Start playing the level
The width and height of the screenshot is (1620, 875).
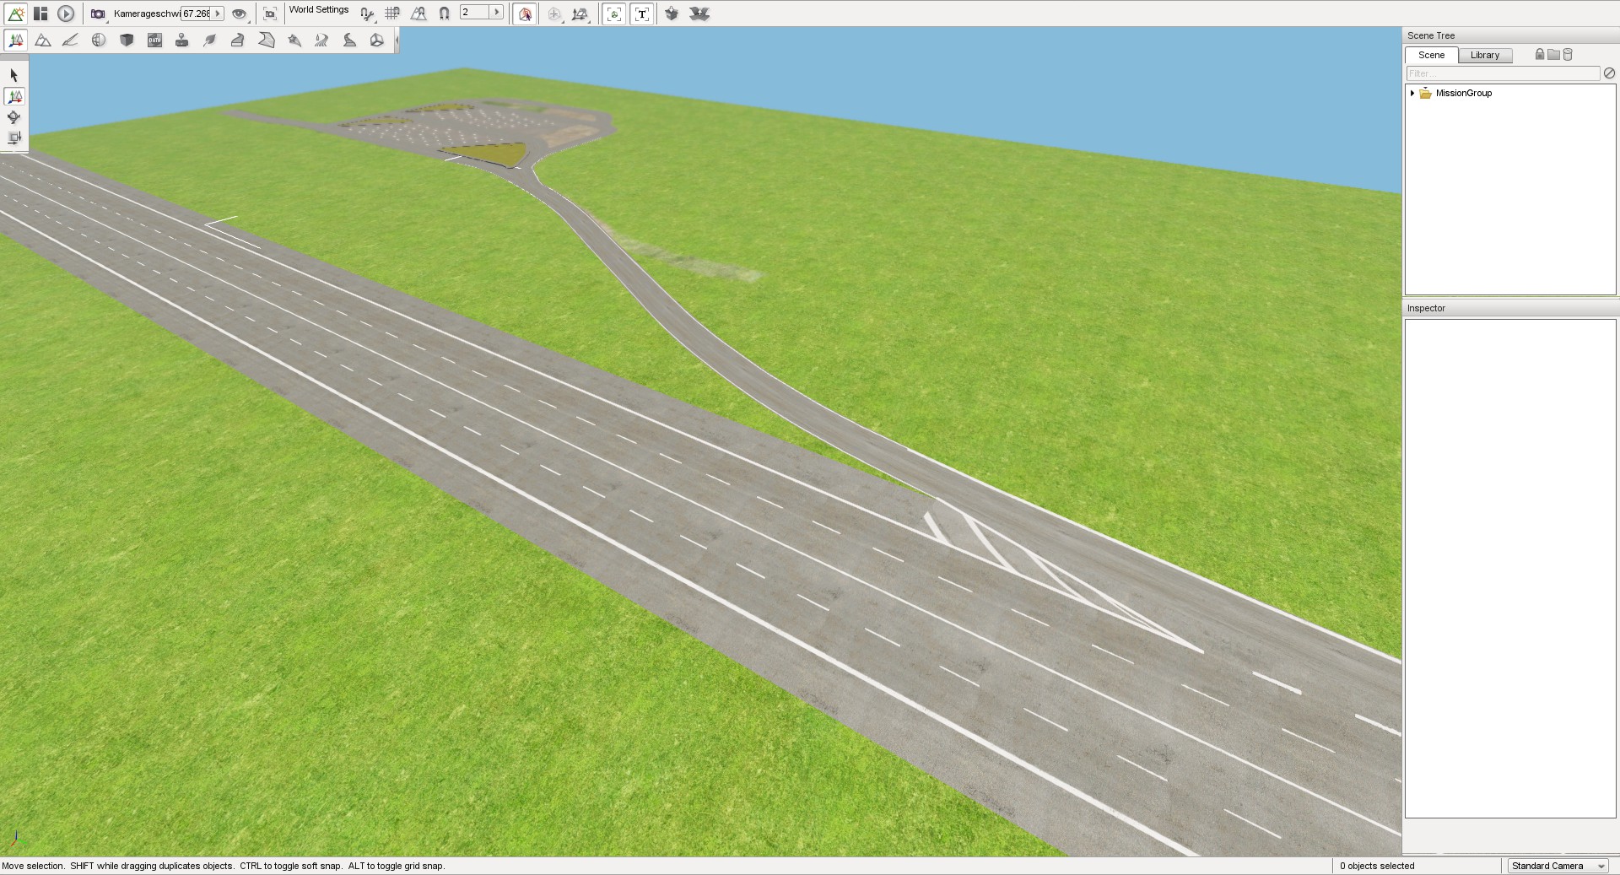[66, 14]
